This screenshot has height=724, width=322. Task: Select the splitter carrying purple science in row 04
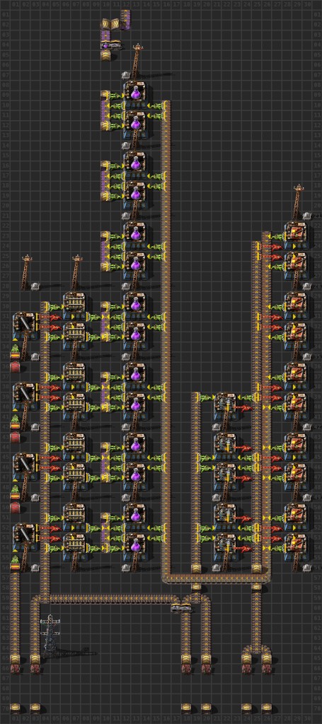(111, 45)
